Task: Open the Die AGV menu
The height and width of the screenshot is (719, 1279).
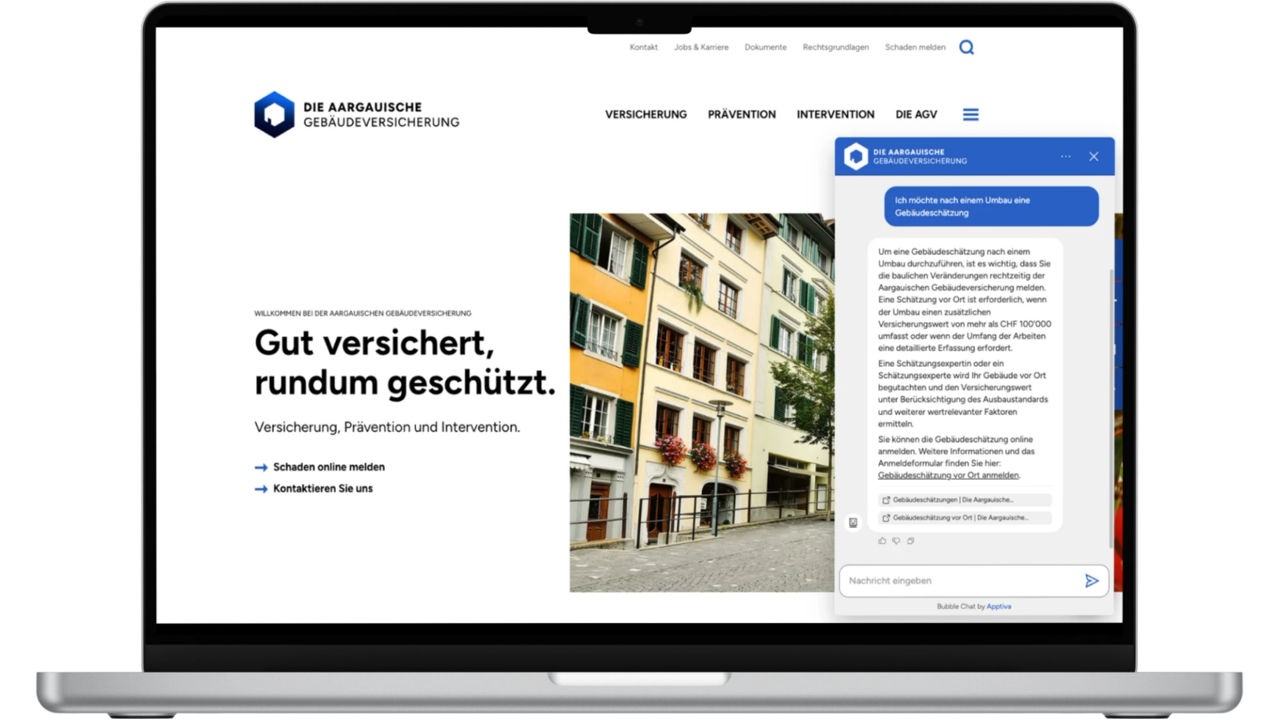Action: 916,115
